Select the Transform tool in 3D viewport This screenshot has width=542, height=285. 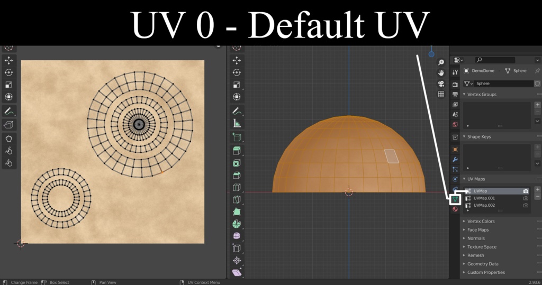237,97
